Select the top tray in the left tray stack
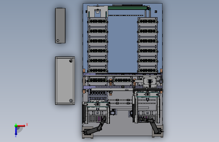The image size is (219, 142). click(x=98, y=22)
